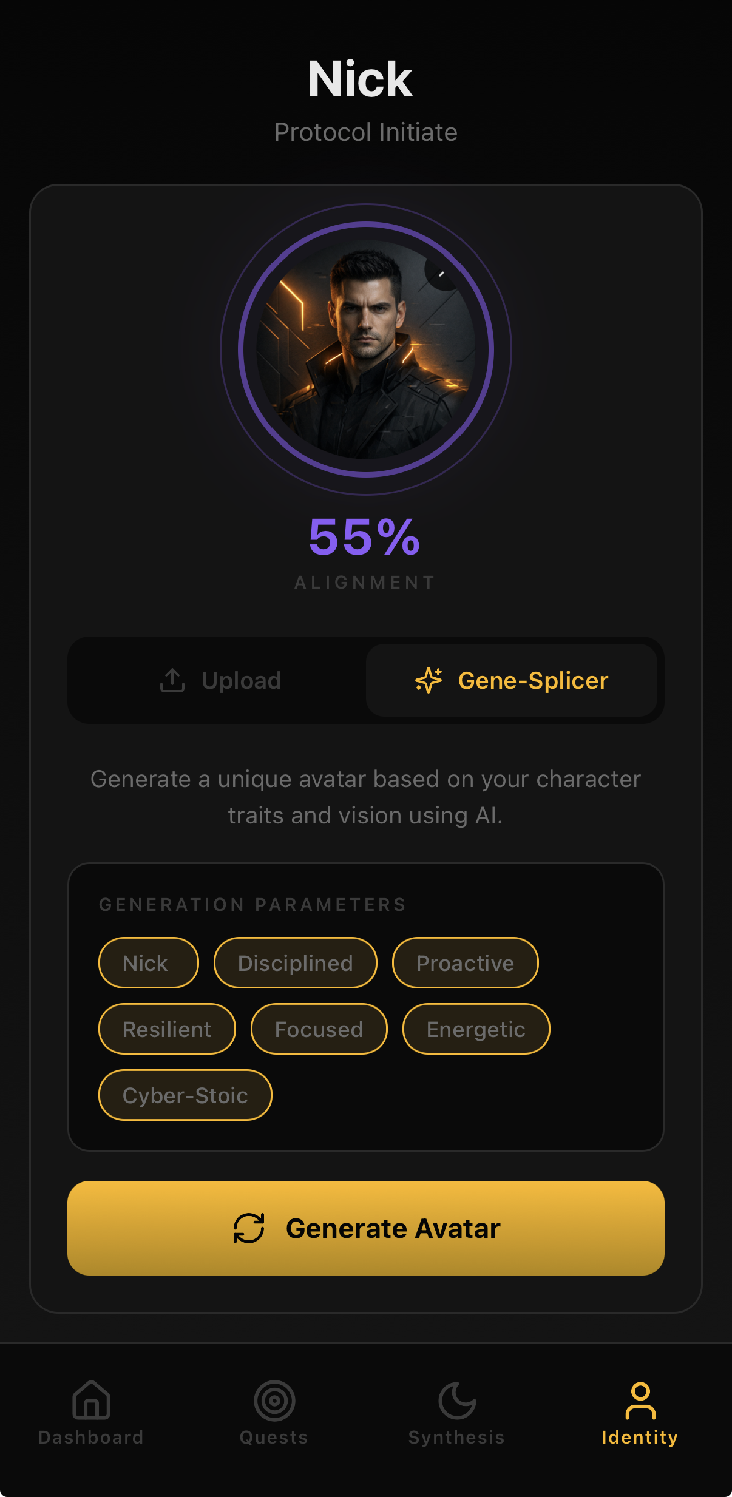Select the Nick parameter chip
Viewport: 732px width, 1497px height.
(148, 963)
